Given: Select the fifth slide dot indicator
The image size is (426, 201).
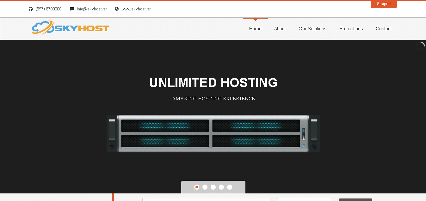Looking at the screenshot, I should coord(230,187).
